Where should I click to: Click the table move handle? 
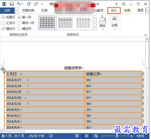[x=3, y=69]
